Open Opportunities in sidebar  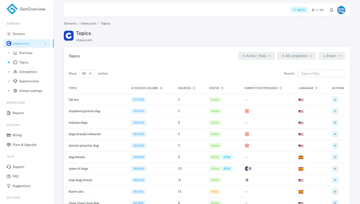[x=29, y=81]
